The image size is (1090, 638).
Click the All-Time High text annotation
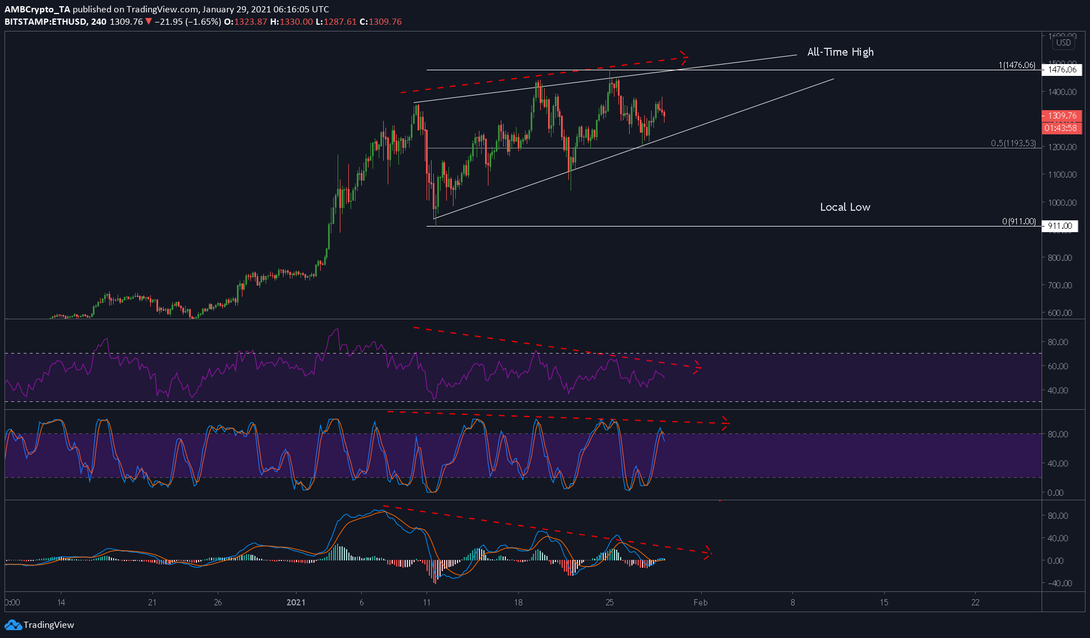point(840,52)
